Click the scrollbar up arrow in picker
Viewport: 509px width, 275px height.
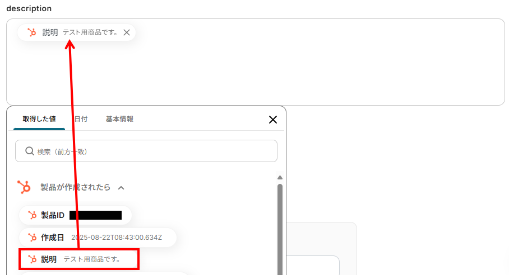(x=280, y=178)
